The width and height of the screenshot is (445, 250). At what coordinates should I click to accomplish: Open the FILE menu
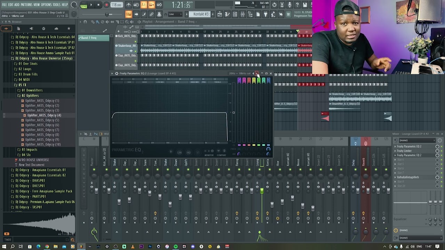[4, 5]
